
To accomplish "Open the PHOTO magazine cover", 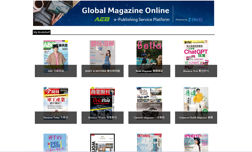I will (196, 142).
